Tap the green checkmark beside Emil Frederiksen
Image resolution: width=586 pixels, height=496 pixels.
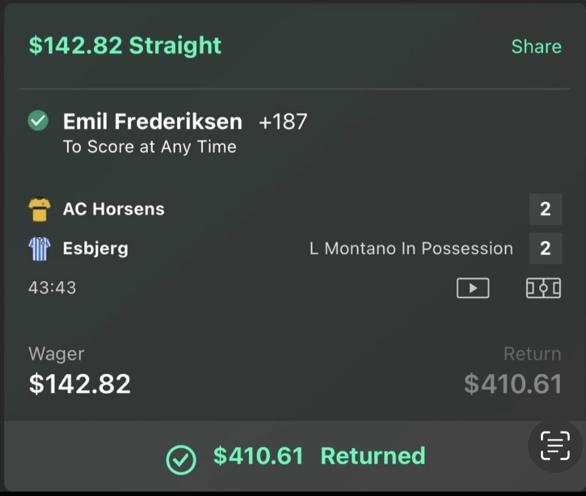coord(38,122)
